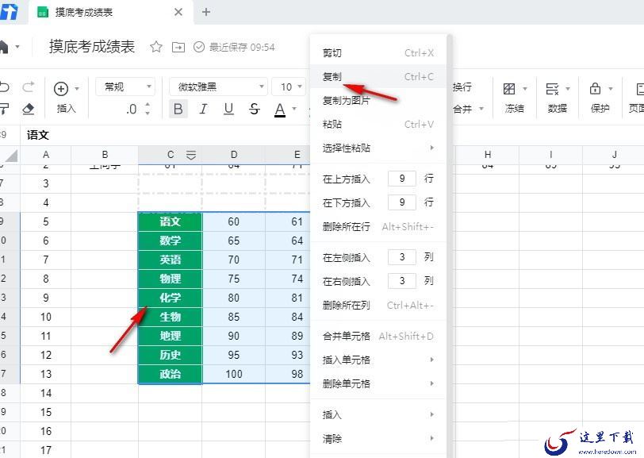Viewport: 644px width, 458px height.
Task: Click 在上方插入 menu entry
Action: coord(347,179)
